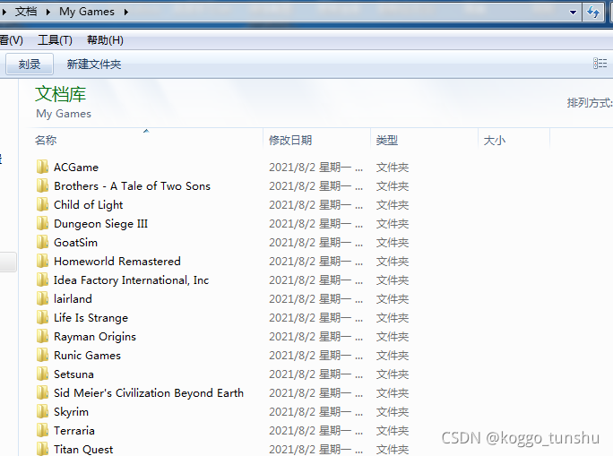Expand the arrow between 文档 and My Games
The image size is (613, 456).
coord(48,13)
